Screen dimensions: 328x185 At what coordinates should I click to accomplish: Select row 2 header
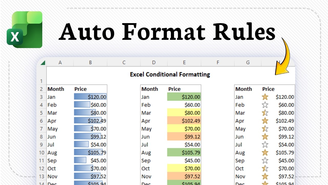[42, 89]
